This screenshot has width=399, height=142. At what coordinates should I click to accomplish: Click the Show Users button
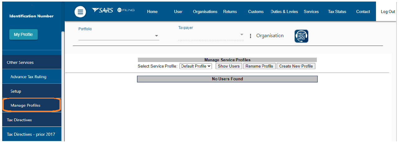coord(229,66)
